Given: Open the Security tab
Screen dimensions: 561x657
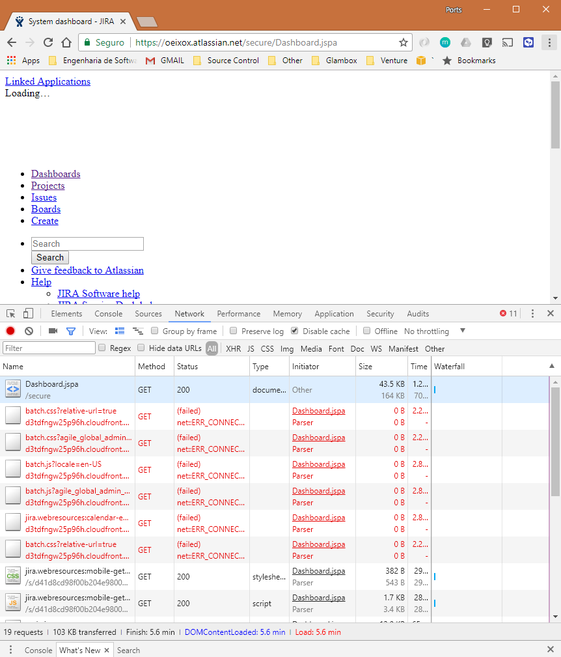Looking at the screenshot, I should tap(380, 313).
